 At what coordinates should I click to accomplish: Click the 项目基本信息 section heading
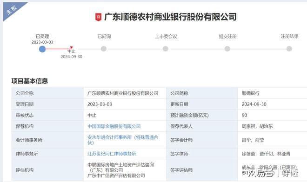30,81
